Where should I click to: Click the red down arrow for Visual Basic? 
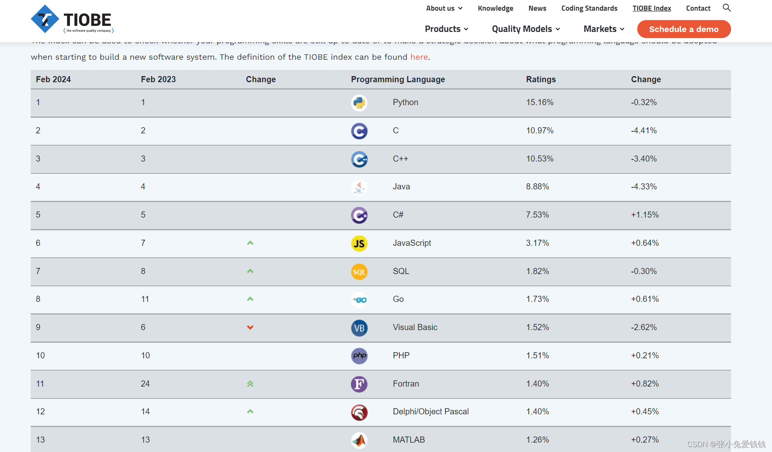coord(250,327)
